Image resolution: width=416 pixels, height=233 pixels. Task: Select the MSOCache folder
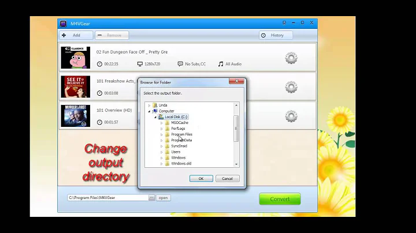point(180,123)
